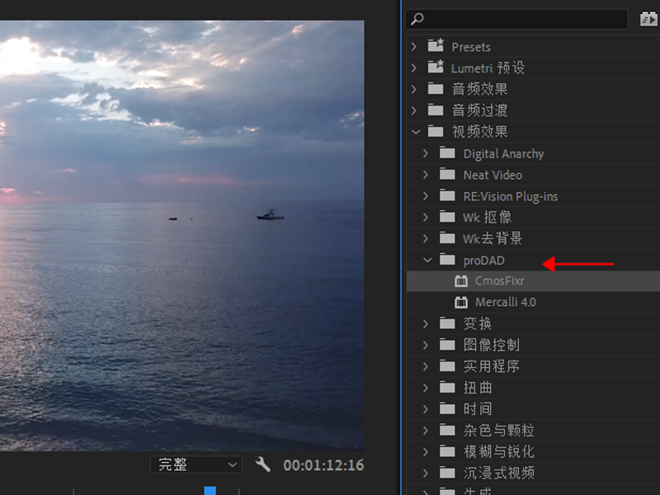Select the CmosFixr effect
The image size is (660, 495).
[x=533, y=280]
